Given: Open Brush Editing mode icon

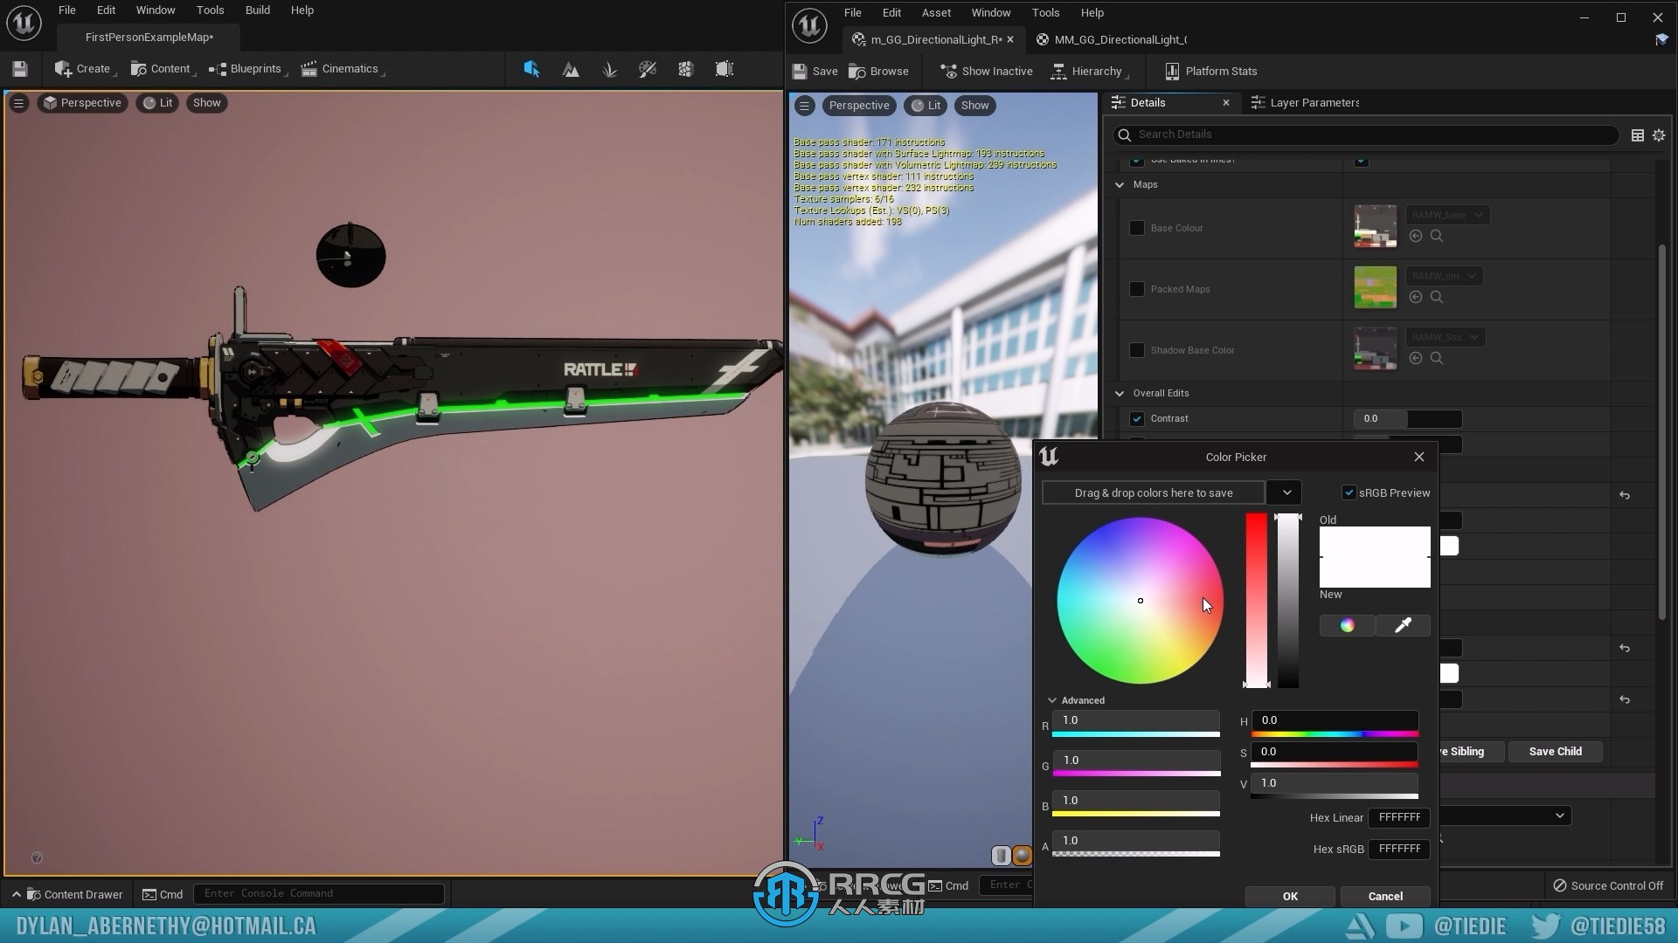Looking at the screenshot, I should [x=725, y=69].
